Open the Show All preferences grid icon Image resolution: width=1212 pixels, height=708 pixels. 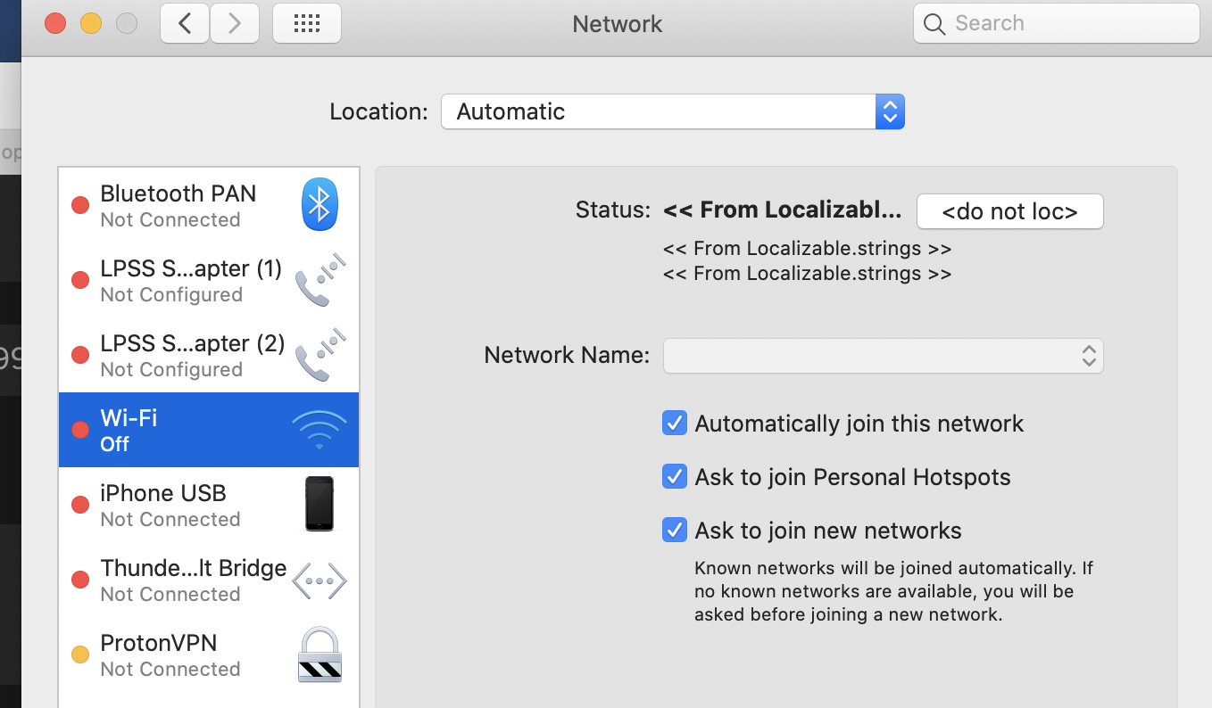(307, 23)
